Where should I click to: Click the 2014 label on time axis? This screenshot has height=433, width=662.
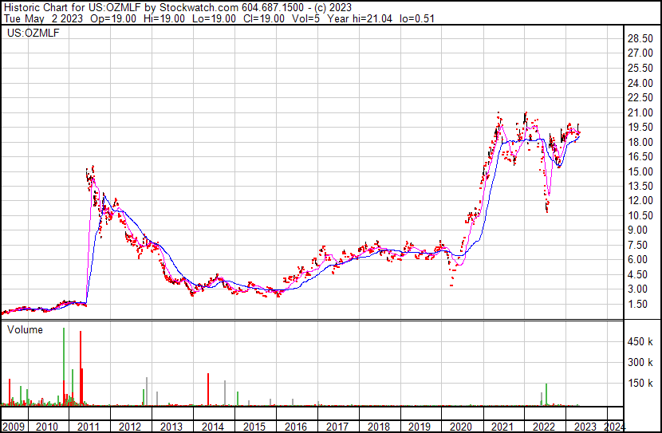coord(211,427)
